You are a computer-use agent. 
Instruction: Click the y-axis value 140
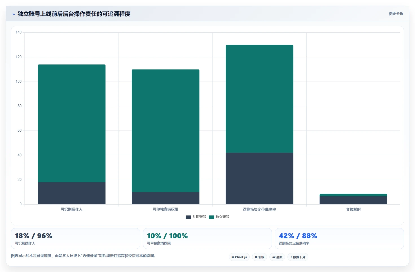[x=19, y=32]
